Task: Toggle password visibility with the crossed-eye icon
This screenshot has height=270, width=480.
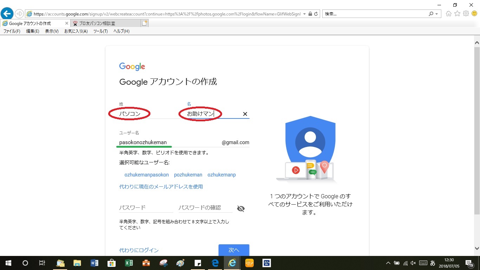Action: (241, 208)
